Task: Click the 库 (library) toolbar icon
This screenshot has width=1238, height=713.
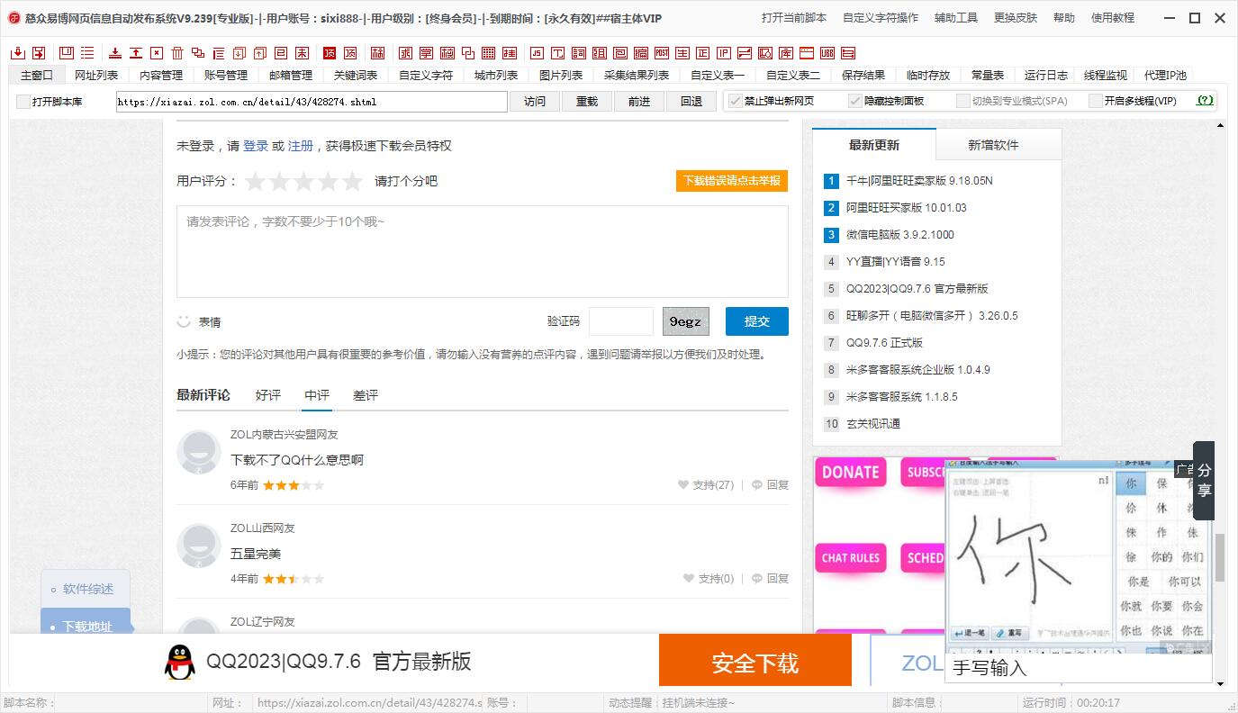Action: (786, 53)
